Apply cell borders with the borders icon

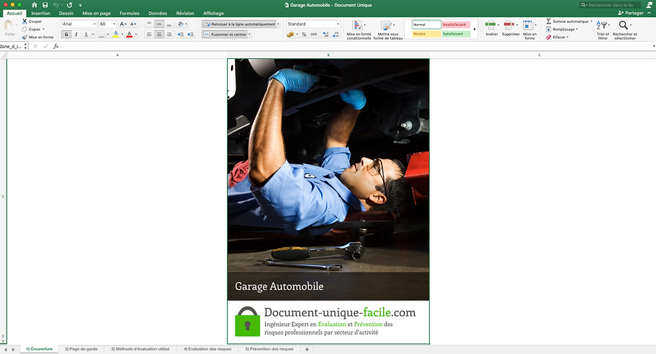tap(101, 34)
